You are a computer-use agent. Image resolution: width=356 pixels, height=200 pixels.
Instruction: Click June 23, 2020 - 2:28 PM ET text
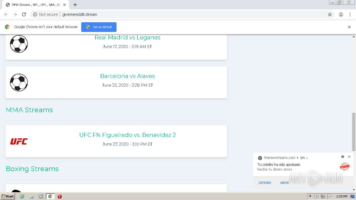pos(127,85)
